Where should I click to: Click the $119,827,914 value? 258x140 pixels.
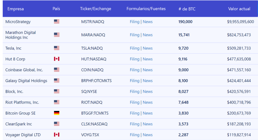click(x=239, y=135)
